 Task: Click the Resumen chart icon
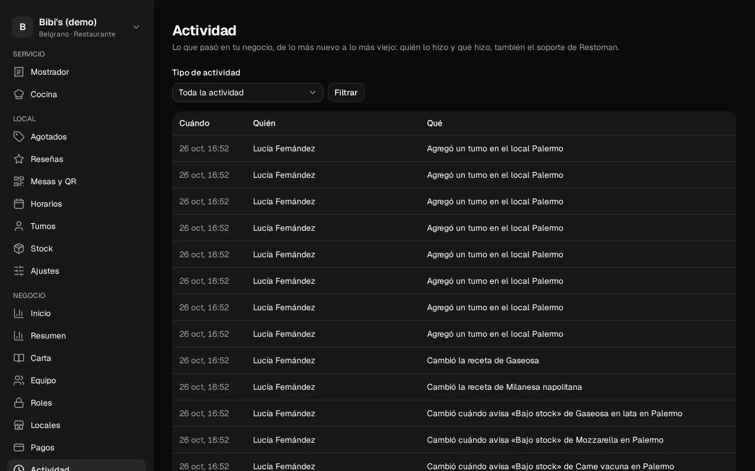[x=19, y=336]
